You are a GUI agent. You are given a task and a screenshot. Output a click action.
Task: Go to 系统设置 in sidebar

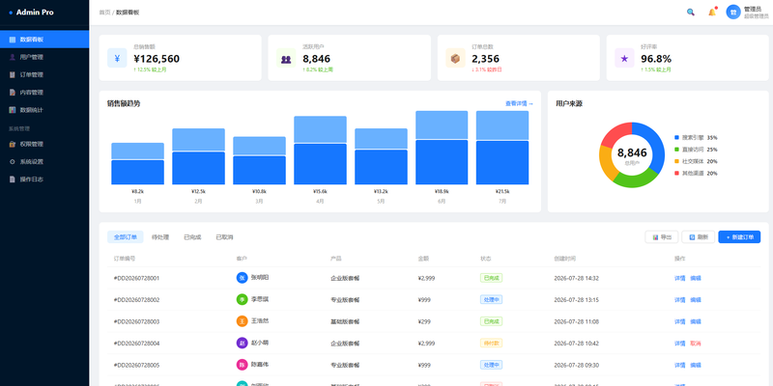click(44, 162)
